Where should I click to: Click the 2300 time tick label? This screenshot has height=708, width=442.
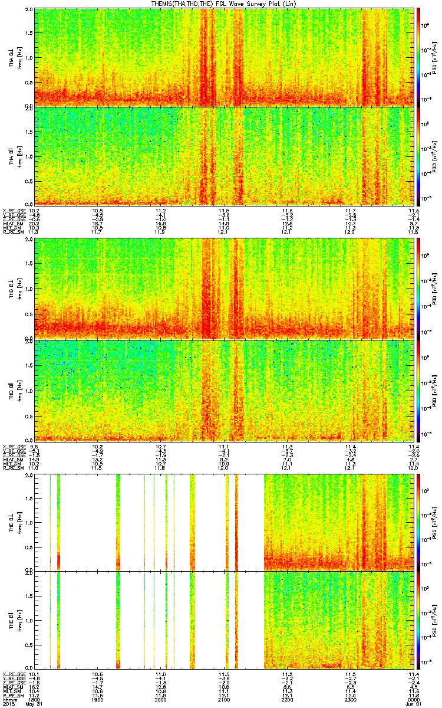349,699
